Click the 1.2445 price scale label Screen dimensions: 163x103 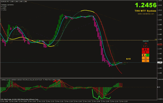(x=160, y=73)
